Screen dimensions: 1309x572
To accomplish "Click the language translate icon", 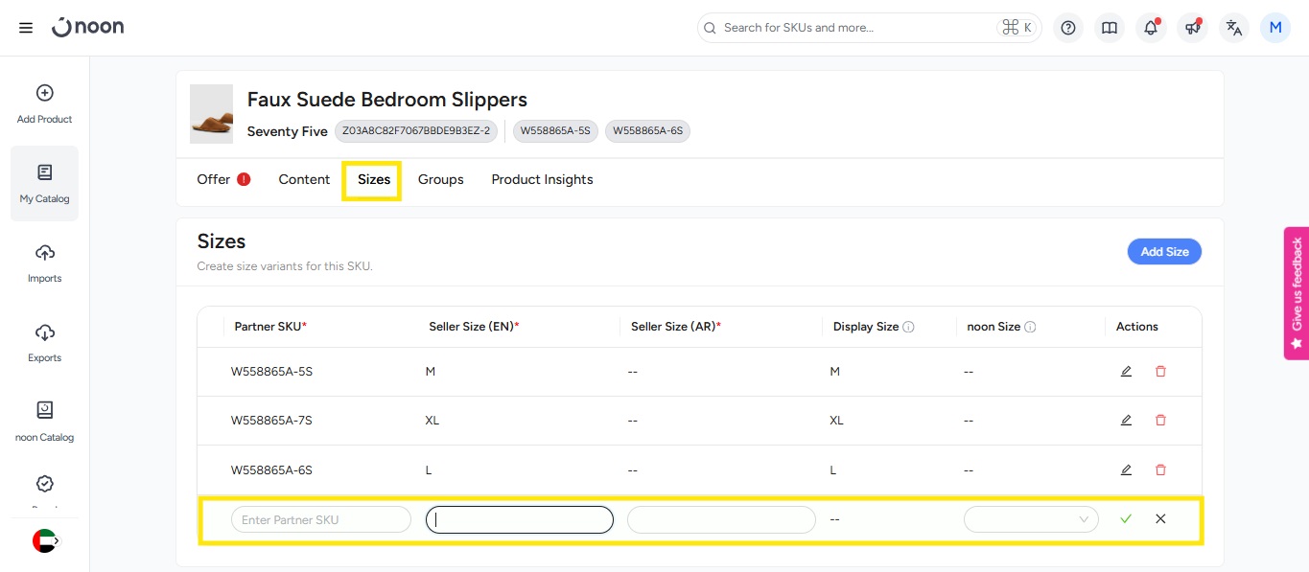I will 1234,28.
